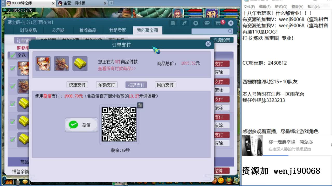The width and height of the screenshot is (332, 186).
Task: Click the blue-haired teammate portrait
Action: click(212, 13)
